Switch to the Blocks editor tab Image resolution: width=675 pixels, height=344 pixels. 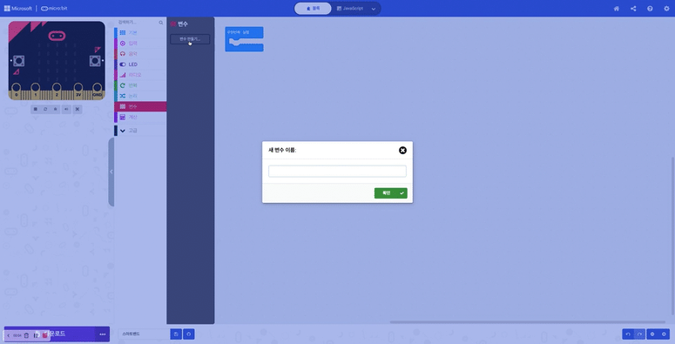pyautogui.click(x=313, y=9)
